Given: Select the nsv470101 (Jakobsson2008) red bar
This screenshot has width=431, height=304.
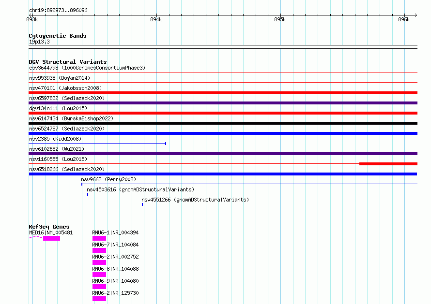Looking at the screenshot, I should [x=223, y=93].
